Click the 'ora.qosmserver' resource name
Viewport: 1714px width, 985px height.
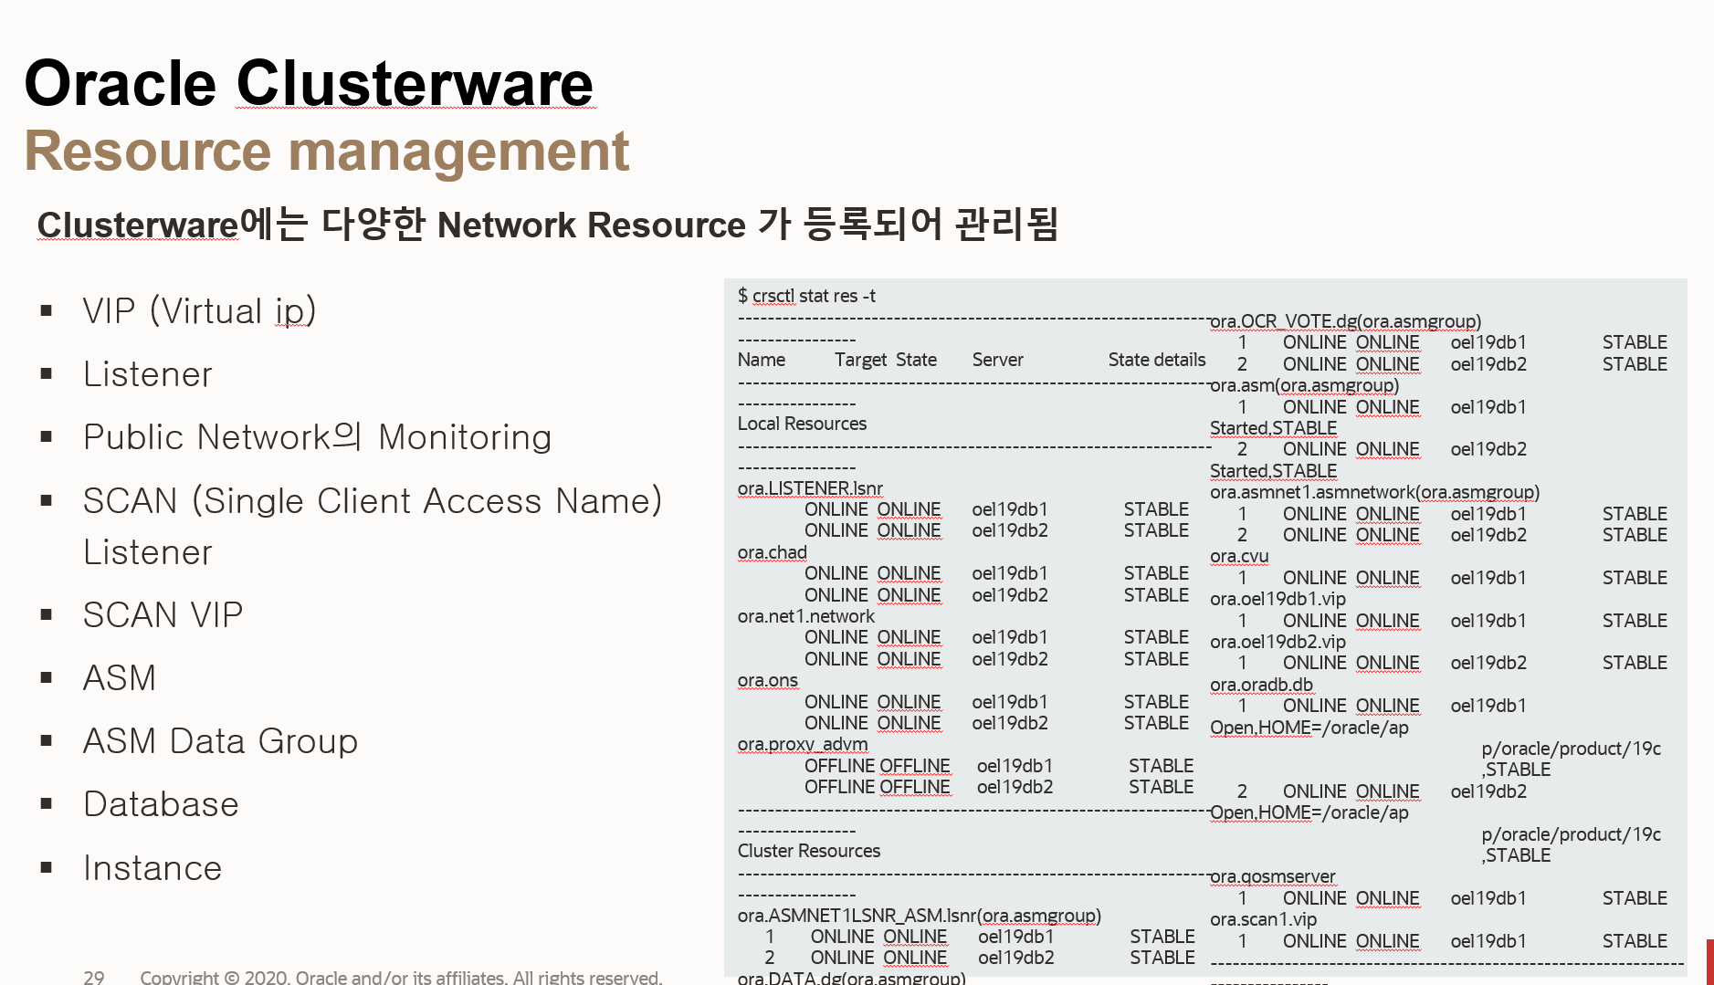1273,876
